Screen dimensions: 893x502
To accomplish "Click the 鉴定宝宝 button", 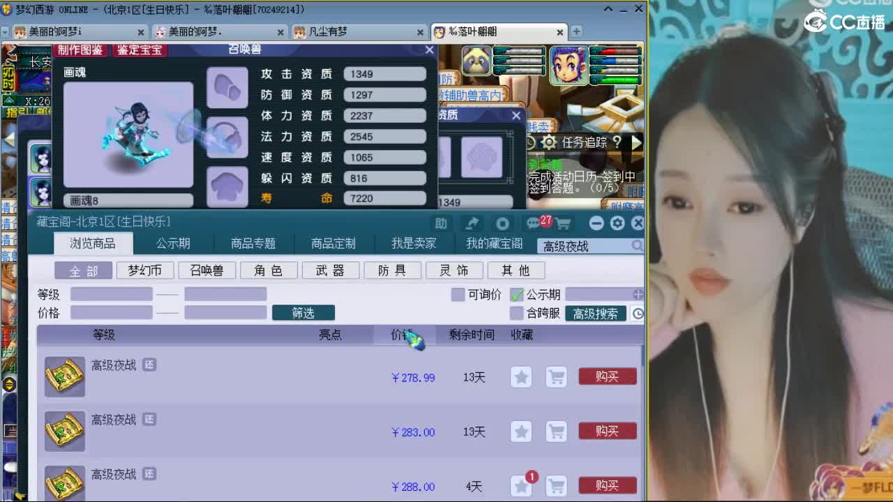I will coord(140,50).
